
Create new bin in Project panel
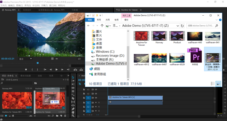(57, 116)
